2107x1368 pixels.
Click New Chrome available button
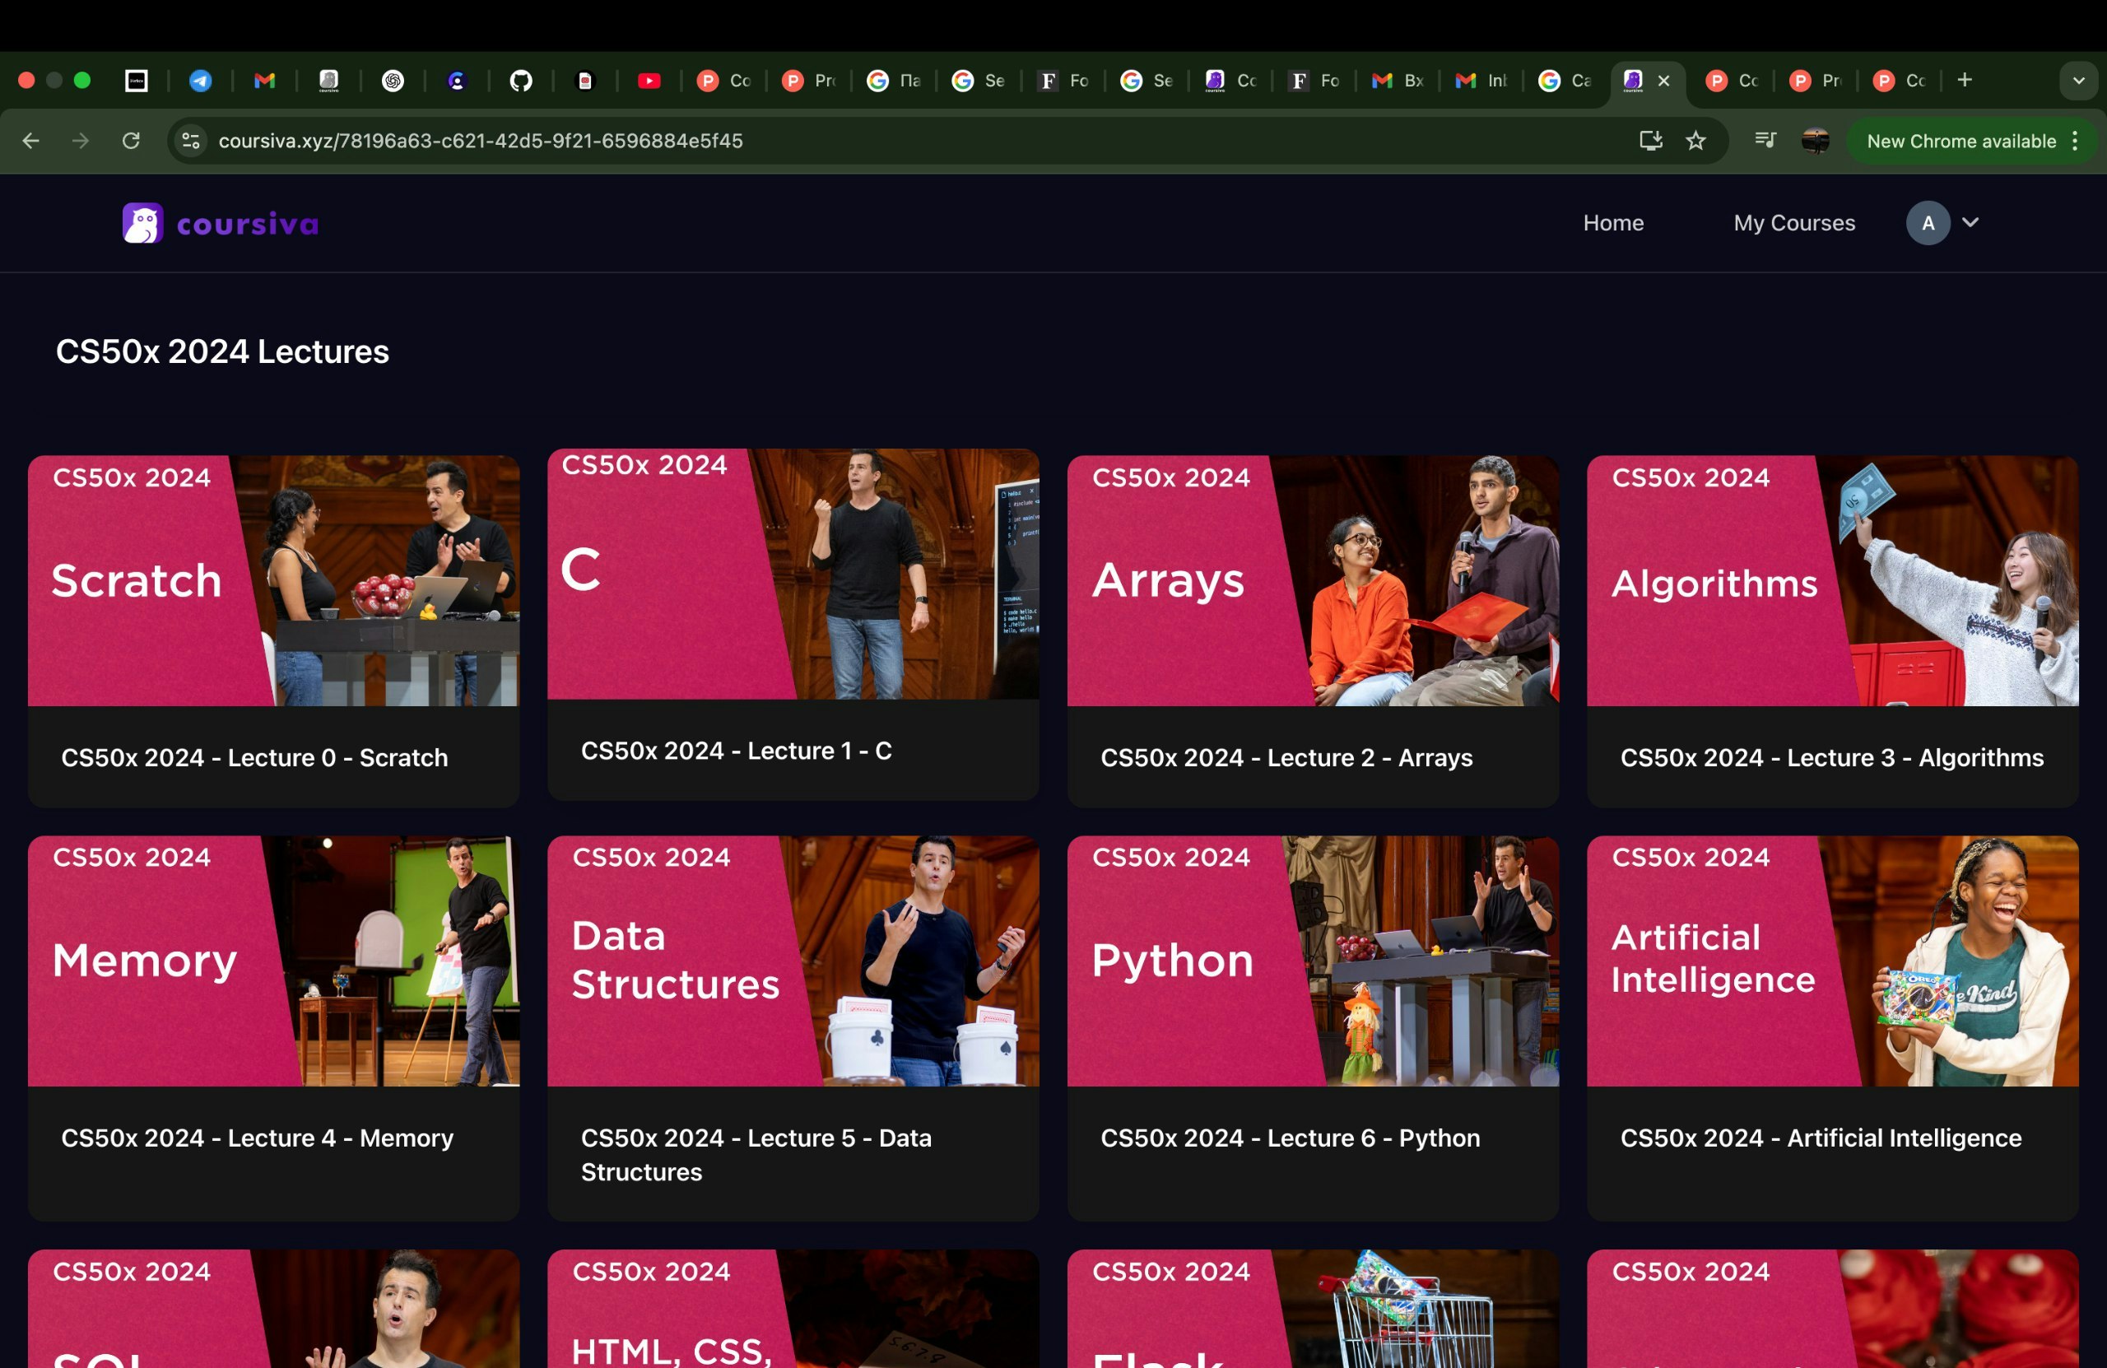(1960, 141)
